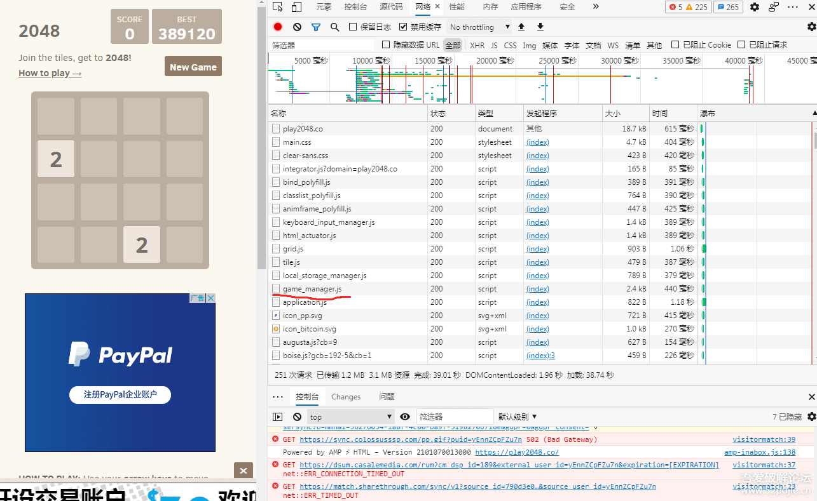Switch to the 源代码 tab
Screen dimensions: 817x501
click(x=391, y=7)
